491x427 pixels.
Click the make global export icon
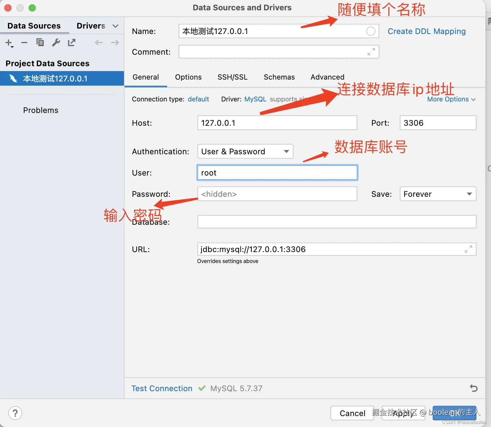(x=72, y=43)
